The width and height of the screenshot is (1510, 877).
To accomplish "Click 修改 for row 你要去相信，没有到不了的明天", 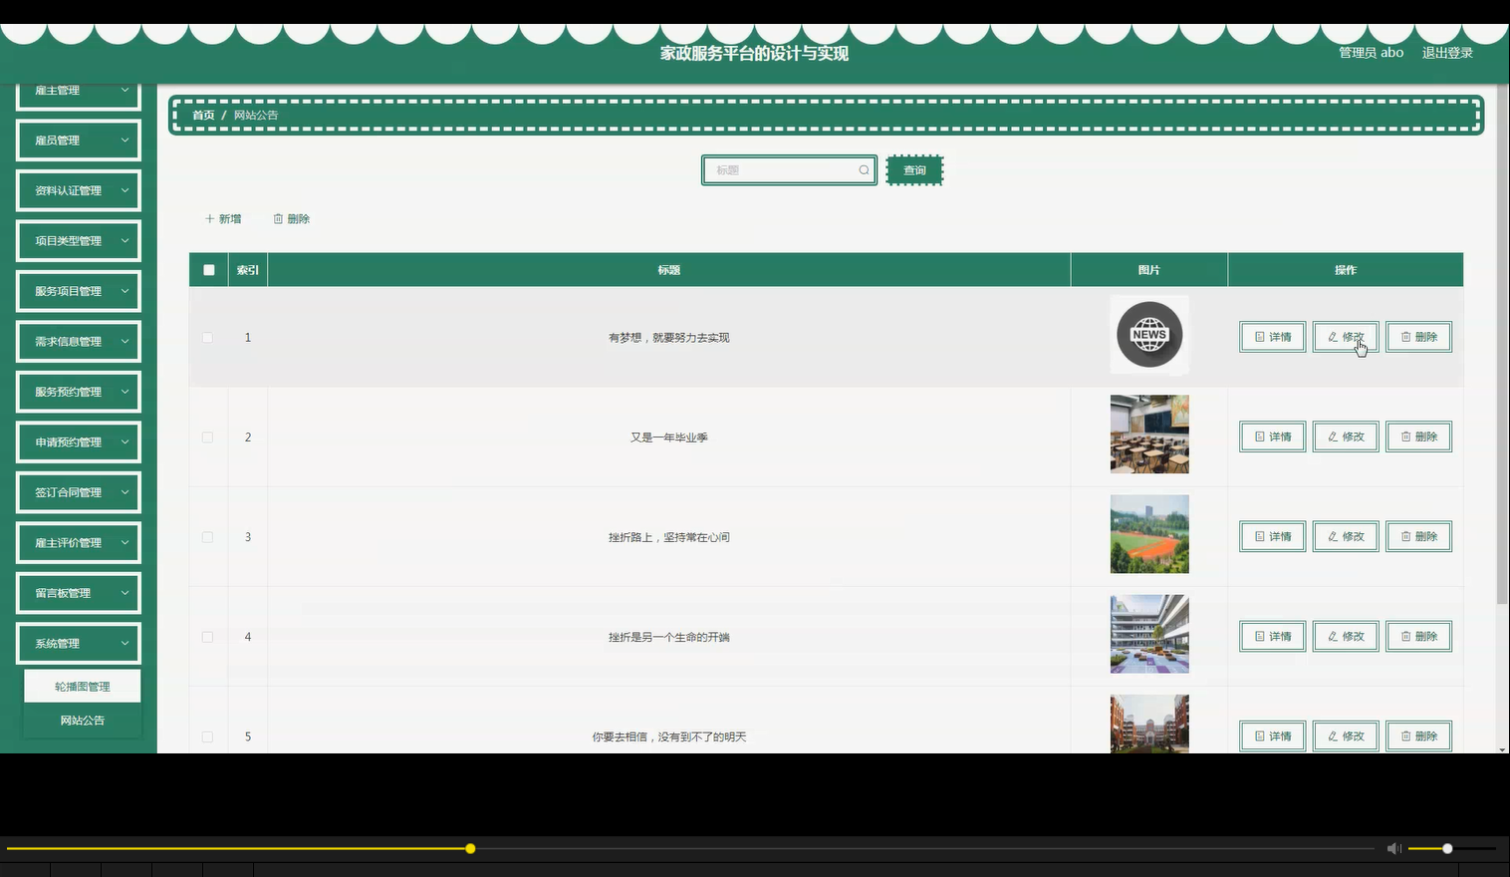I will coord(1346,735).
